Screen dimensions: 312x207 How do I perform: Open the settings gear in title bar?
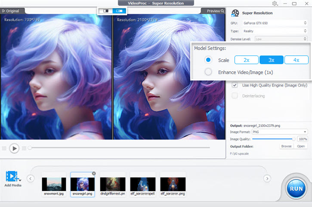tap(275, 3)
